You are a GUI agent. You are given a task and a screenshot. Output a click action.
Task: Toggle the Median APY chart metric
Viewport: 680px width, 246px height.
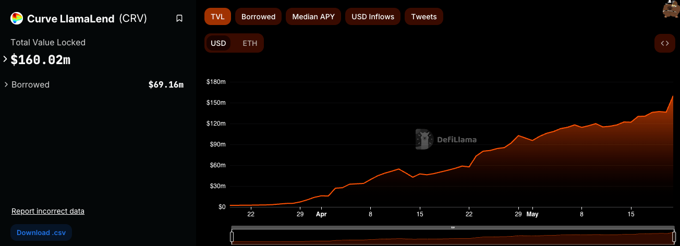[x=313, y=17]
